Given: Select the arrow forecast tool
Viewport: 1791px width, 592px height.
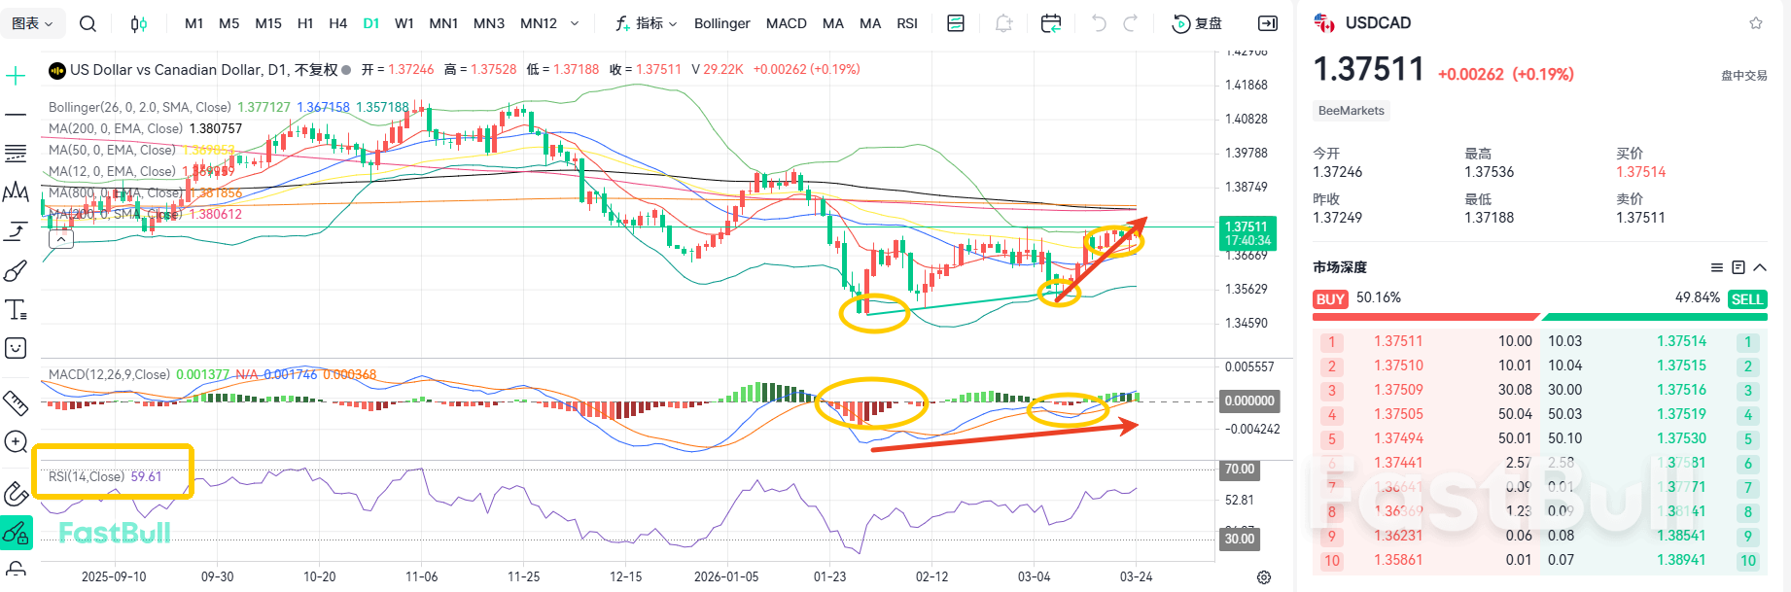Looking at the screenshot, I should tap(16, 231).
